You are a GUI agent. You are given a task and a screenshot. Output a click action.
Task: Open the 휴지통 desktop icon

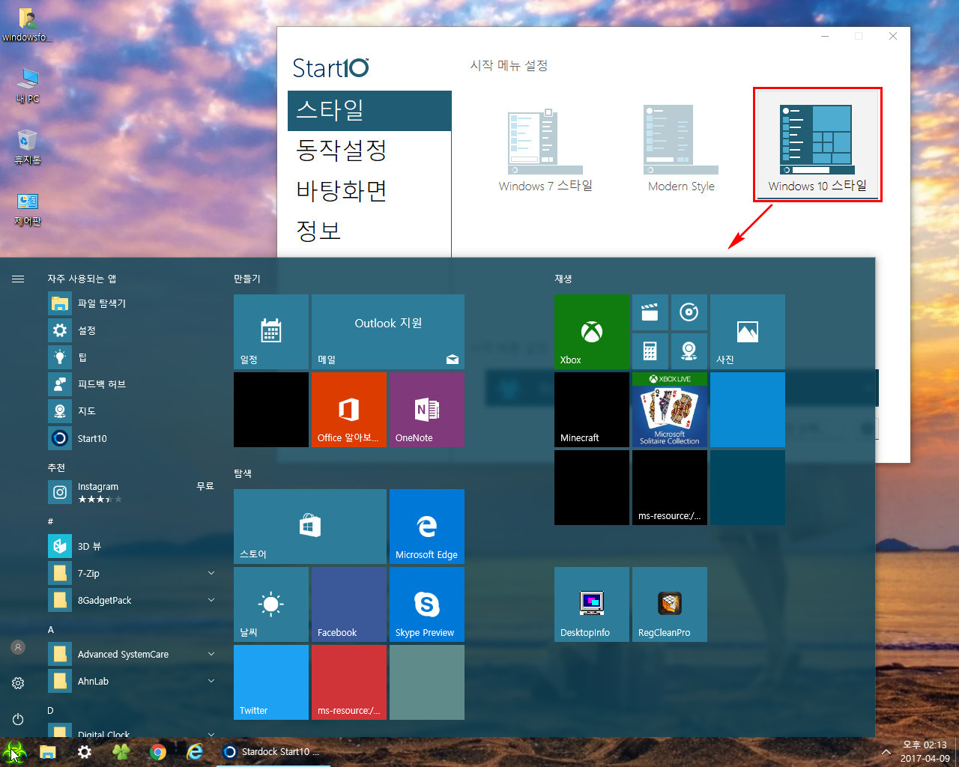tap(27, 146)
